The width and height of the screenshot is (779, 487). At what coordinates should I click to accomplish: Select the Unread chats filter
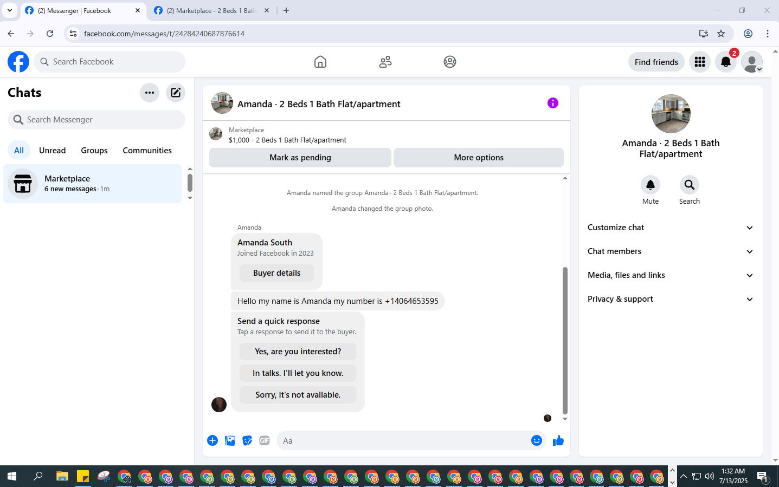[53, 151]
